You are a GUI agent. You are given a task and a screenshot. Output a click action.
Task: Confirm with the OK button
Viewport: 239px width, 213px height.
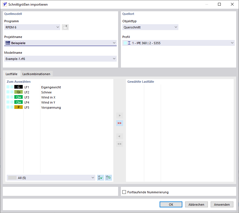click(x=171, y=205)
